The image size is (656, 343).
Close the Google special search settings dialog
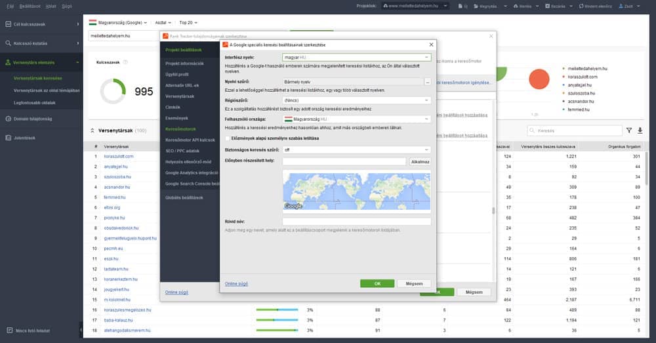point(432,45)
